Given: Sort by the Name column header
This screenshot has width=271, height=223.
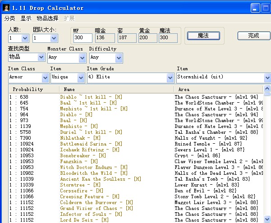Looking at the screenshot, I should (117, 89).
